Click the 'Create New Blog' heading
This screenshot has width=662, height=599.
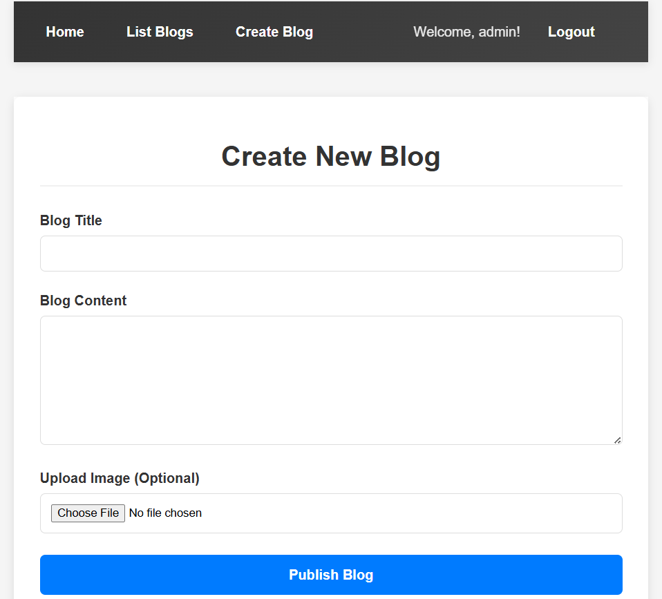point(330,156)
